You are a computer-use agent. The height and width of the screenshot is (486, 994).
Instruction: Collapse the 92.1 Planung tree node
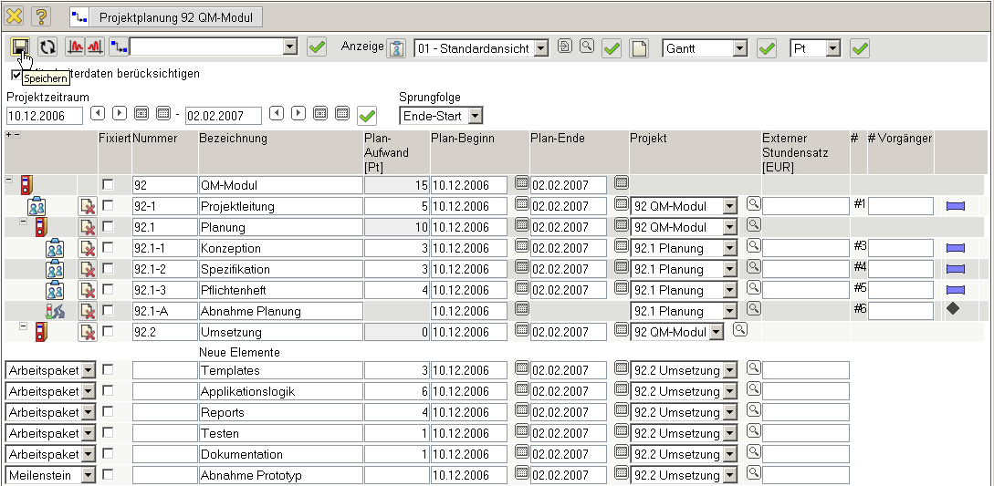pyautogui.click(x=24, y=222)
